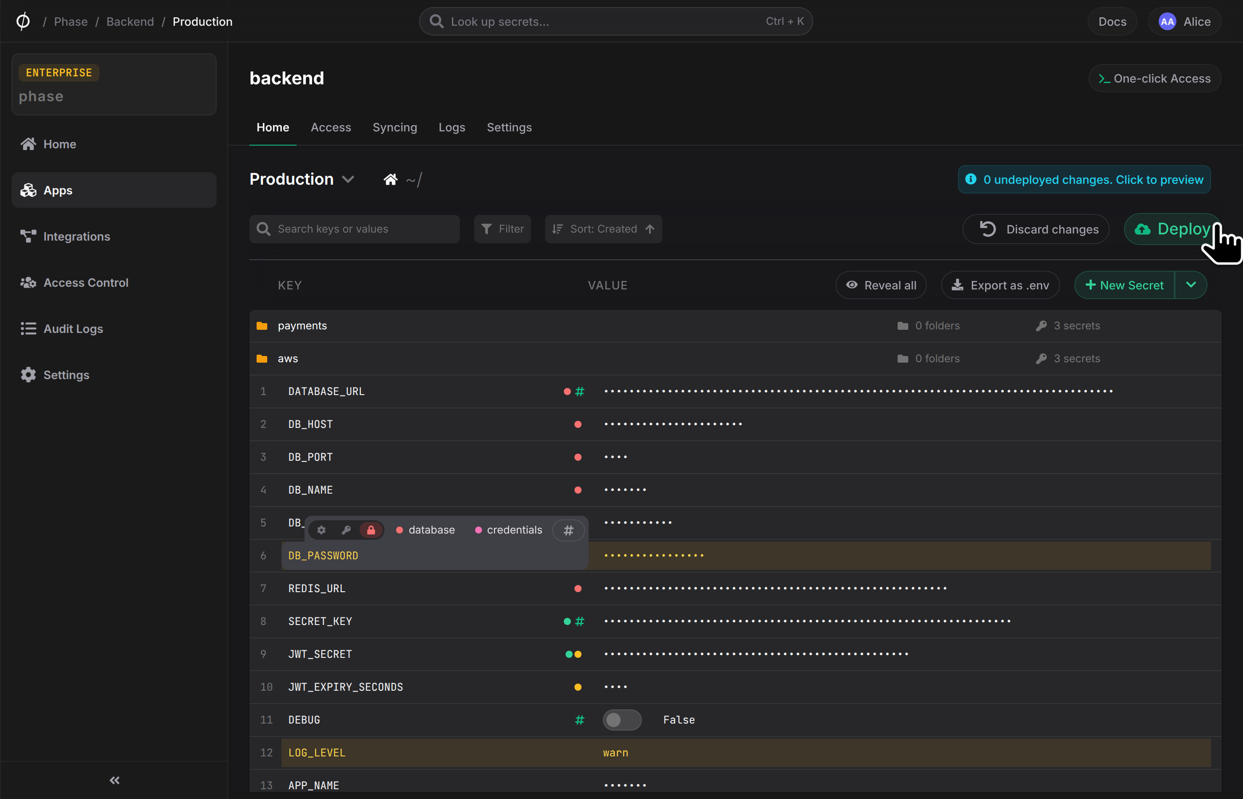Click the Deploy button

1172,229
